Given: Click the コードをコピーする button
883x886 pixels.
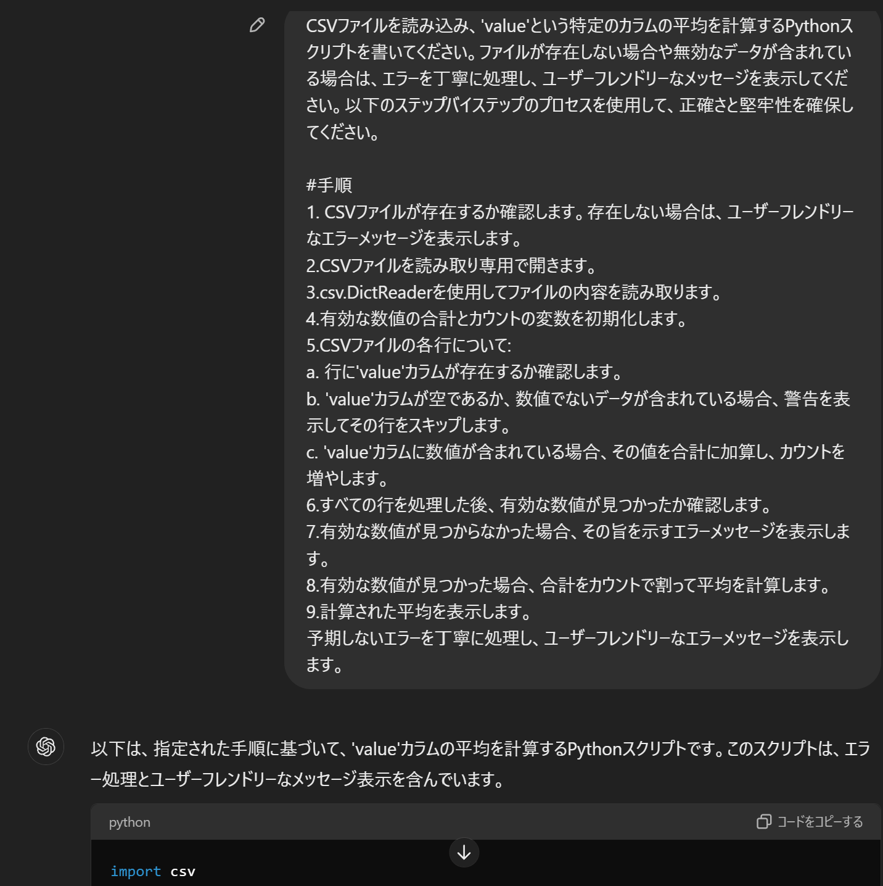Looking at the screenshot, I should tap(810, 822).
